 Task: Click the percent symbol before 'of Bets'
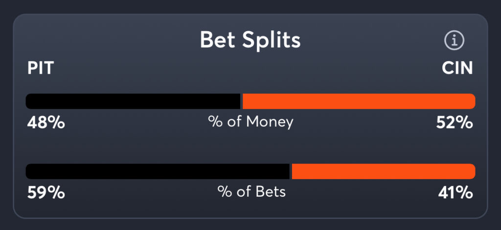(x=225, y=191)
